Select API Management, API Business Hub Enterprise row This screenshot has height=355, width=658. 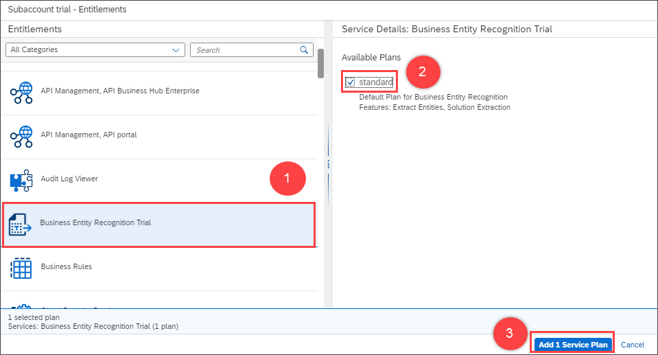[x=159, y=93]
